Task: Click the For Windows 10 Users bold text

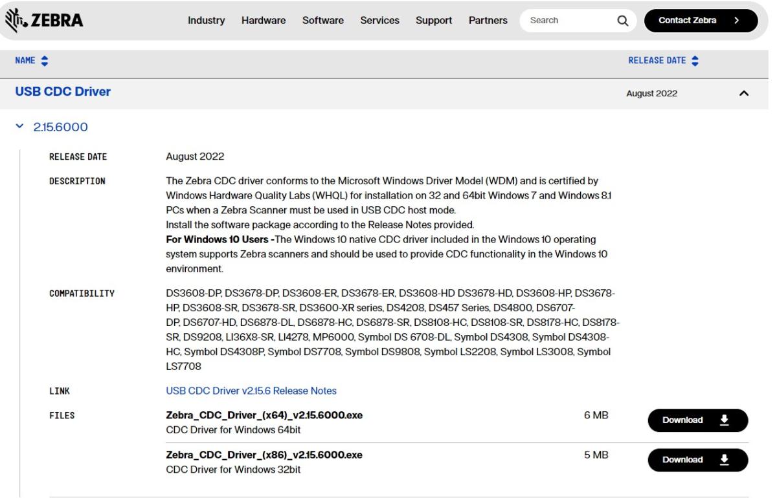Action: (x=220, y=240)
